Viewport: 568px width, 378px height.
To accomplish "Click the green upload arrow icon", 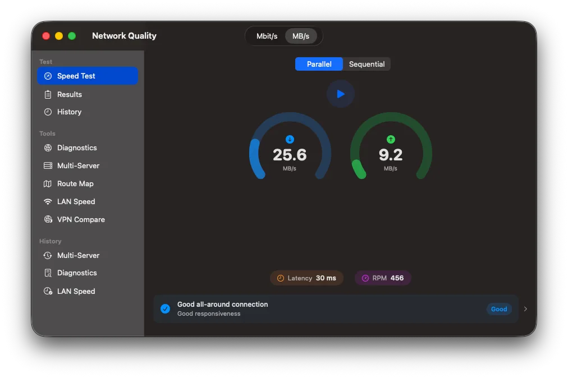I will coord(391,140).
